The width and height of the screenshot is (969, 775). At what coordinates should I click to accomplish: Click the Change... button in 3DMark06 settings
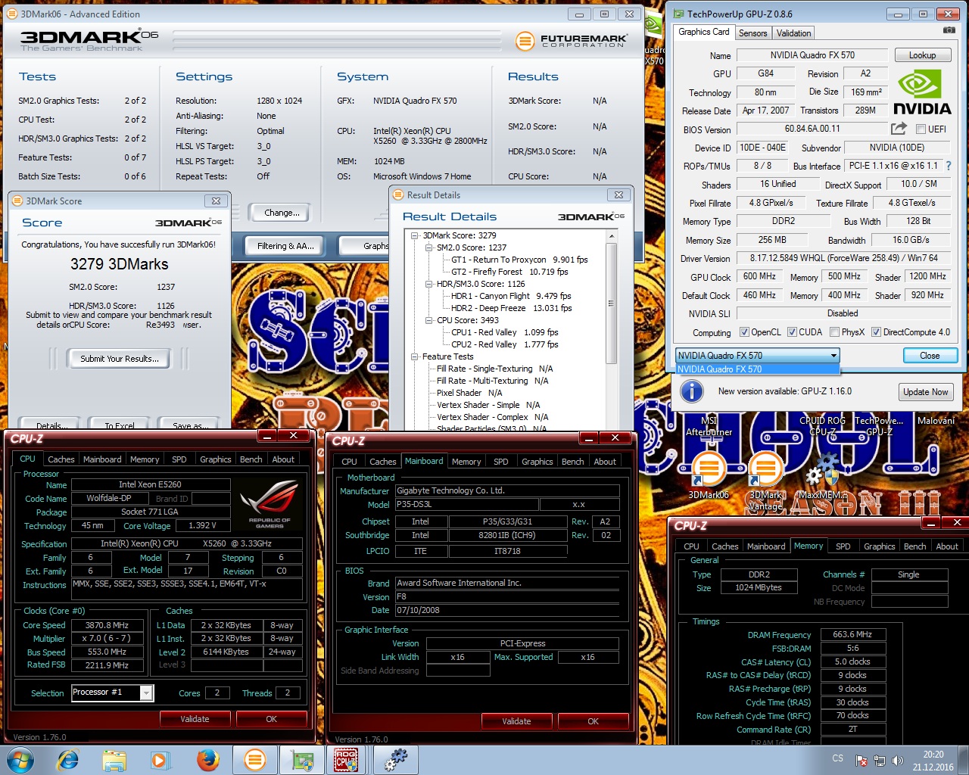(x=282, y=213)
